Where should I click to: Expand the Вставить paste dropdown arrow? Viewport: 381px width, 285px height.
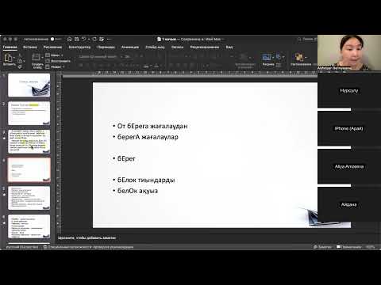14,58
